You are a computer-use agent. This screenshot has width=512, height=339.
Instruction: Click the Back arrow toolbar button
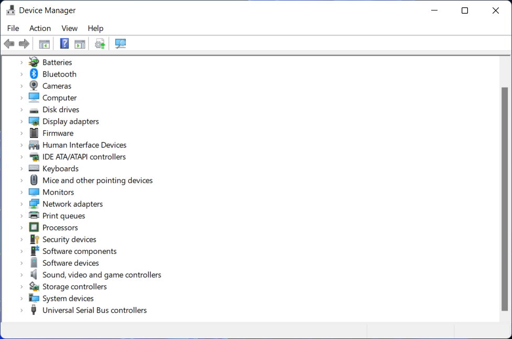click(x=9, y=44)
